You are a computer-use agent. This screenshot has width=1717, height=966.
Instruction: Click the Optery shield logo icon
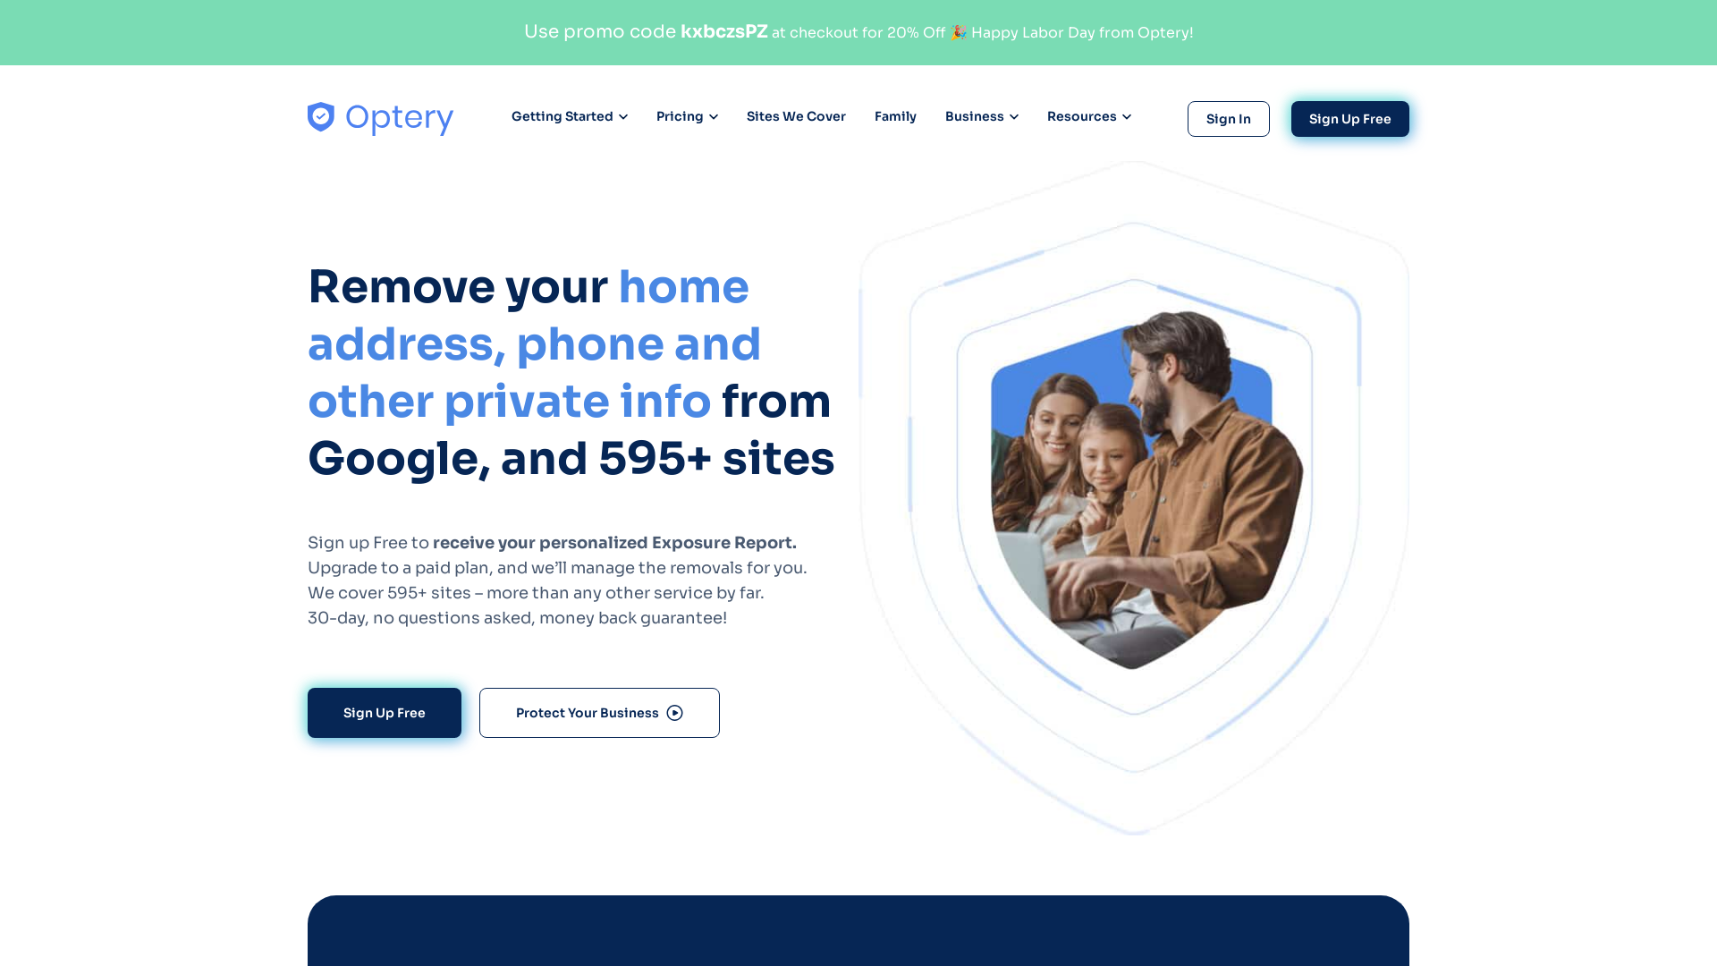click(321, 118)
